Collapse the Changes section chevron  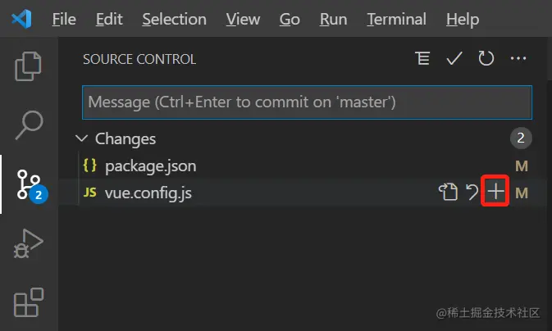point(81,138)
